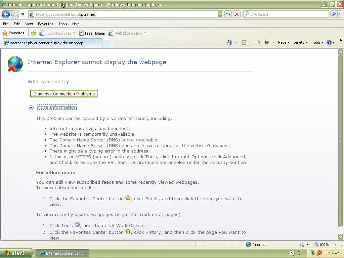
Task: Click the scroll down arrow of vertical scrollbar
Action: (x=341, y=236)
